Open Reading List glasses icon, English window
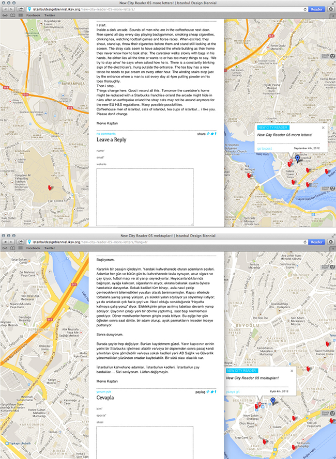 point(5,15)
